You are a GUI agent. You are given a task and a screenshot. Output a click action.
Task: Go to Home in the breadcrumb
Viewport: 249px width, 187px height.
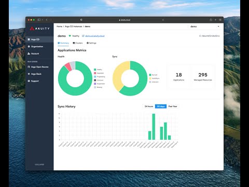tap(59, 26)
